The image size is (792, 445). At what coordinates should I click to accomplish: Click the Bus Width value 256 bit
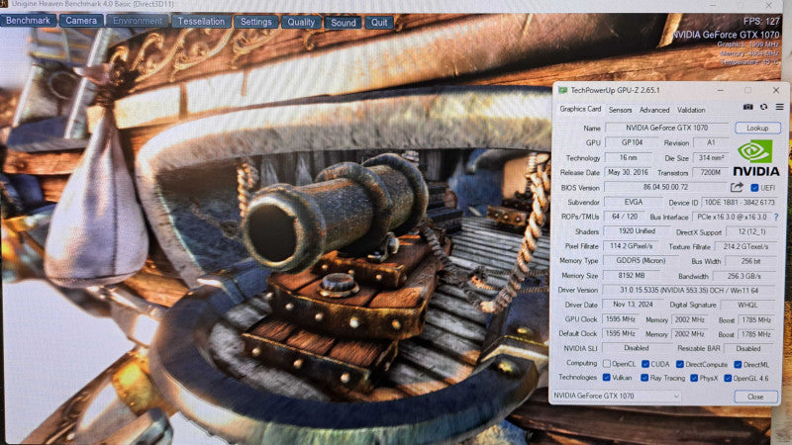[x=750, y=261]
